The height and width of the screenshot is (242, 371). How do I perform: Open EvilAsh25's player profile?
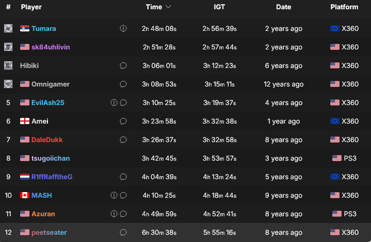48,102
